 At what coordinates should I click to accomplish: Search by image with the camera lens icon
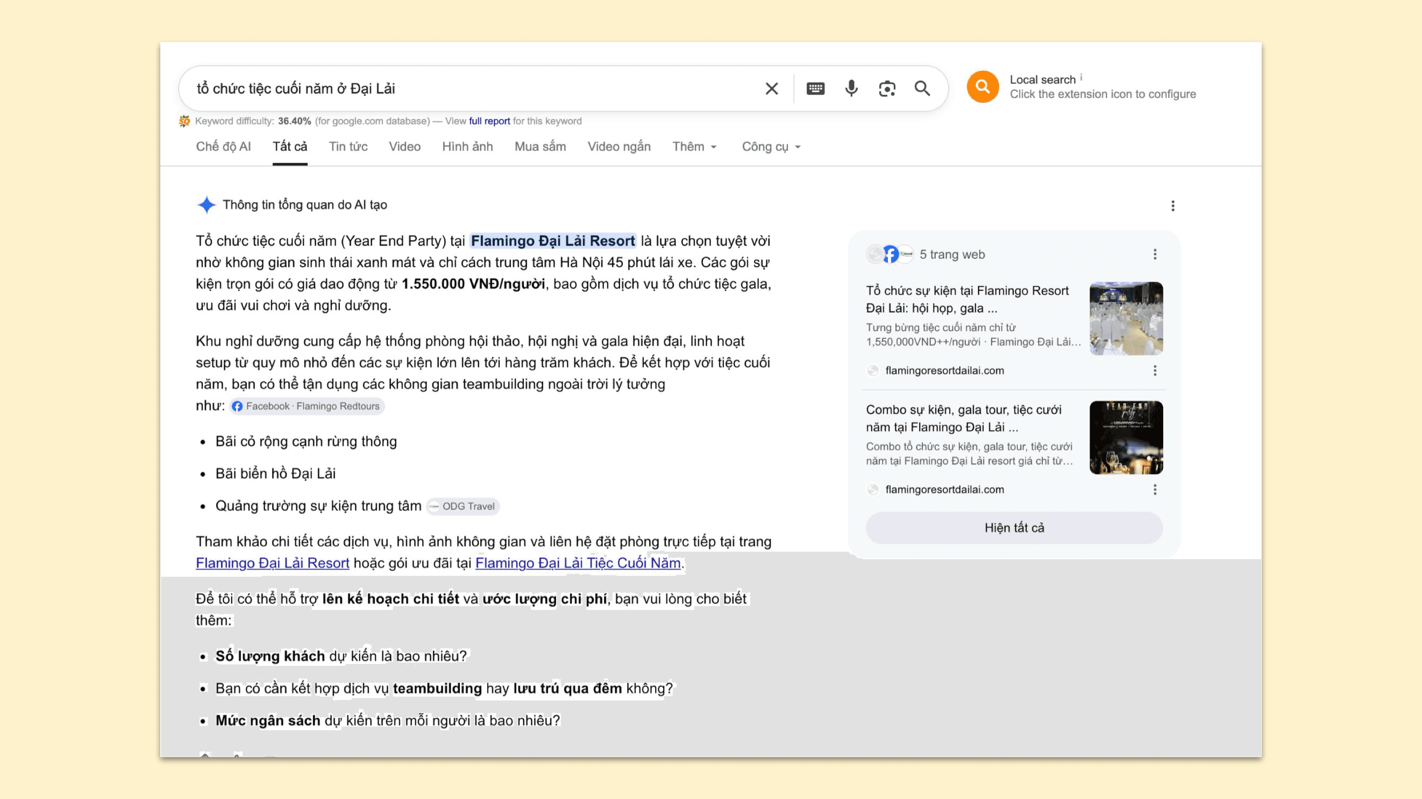887,88
